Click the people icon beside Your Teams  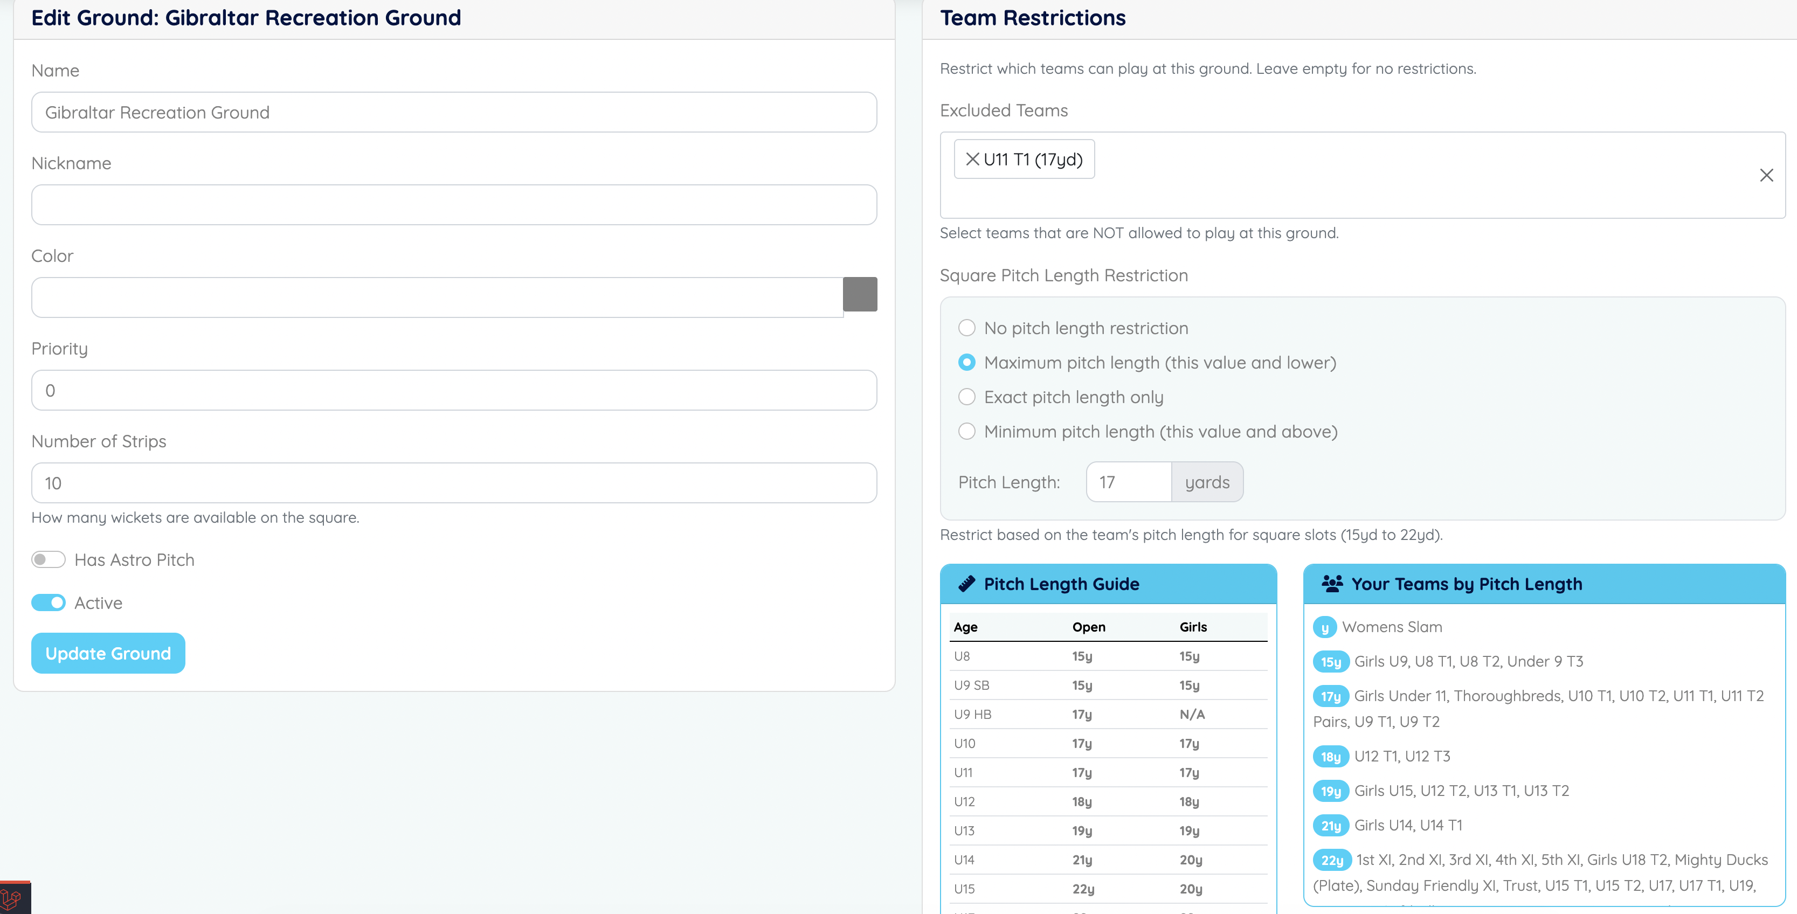[1332, 584]
